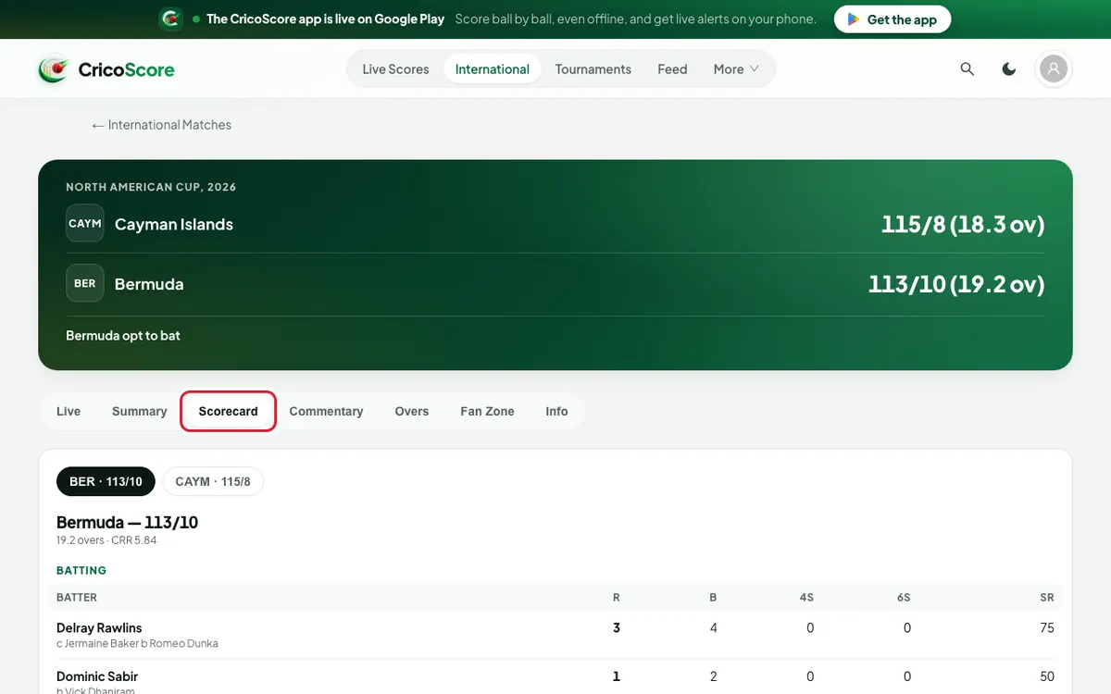Select the Scorecard tab
The image size is (1111, 694).
point(229,412)
